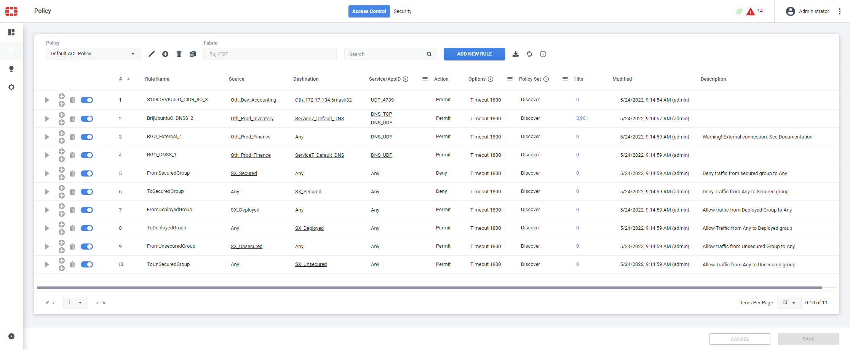The width and height of the screenshot is (850, 350).
Task: Open the Items Per Page dropdown
Action: (789, 302)
